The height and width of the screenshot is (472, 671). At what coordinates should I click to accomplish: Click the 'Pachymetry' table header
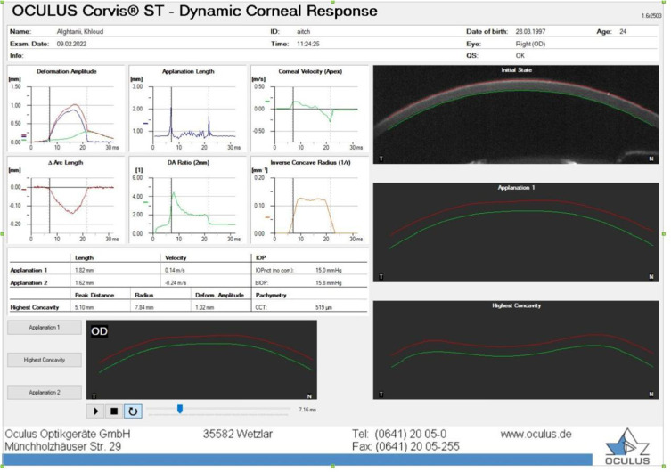[271, 296]
